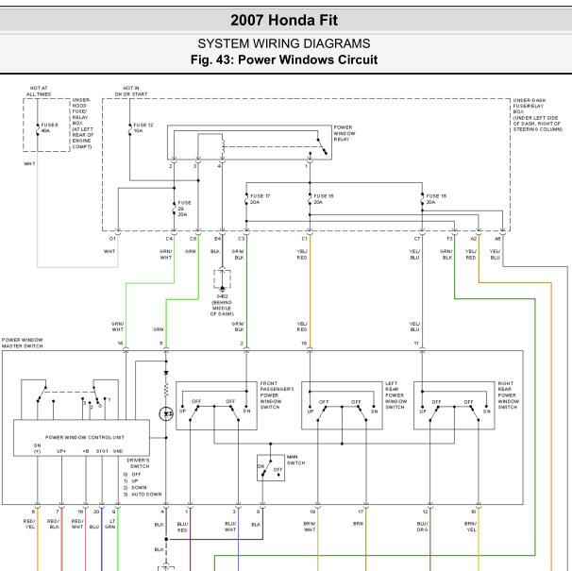Click the "FUSE 28 20A" label
The height and width of the screenshot is (571, 572).
coord(184,209)
